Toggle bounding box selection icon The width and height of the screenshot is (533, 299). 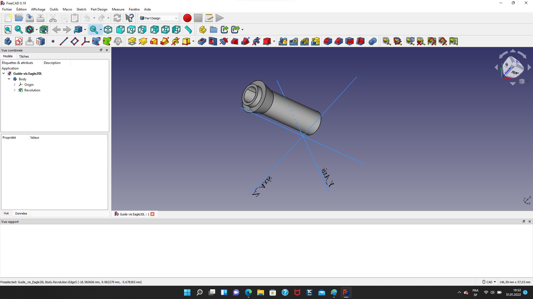(44, 30)
